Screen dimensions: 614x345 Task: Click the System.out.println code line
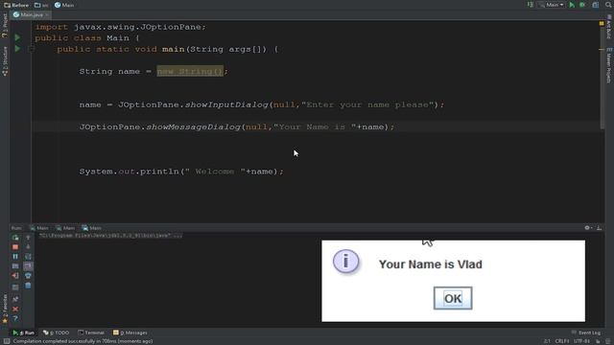(181, 172)
